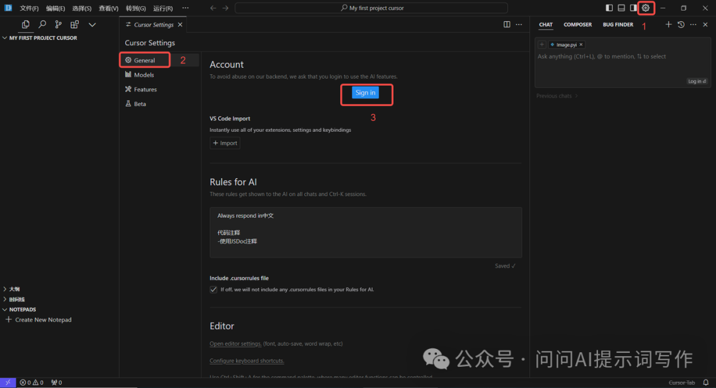Image resolution: width=716 pixels, height=388 pixels.
Task: Close the AI chat panel
Action: (705, 24)
